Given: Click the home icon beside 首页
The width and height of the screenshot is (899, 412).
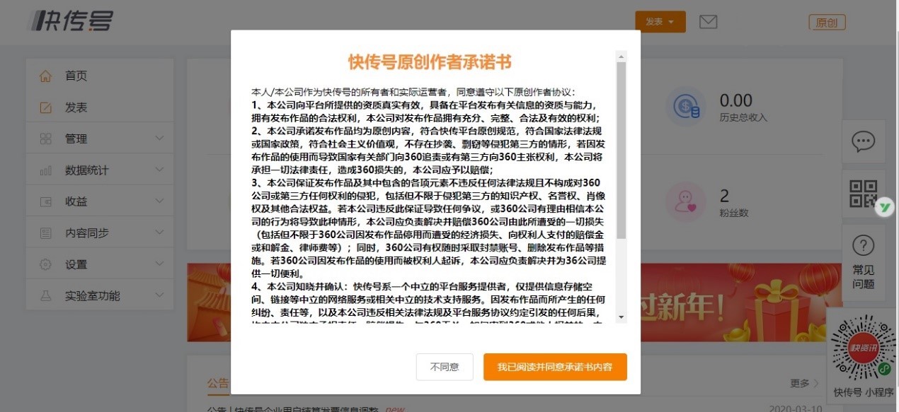Looking at the screenshot, I should [x=46, y=76].
